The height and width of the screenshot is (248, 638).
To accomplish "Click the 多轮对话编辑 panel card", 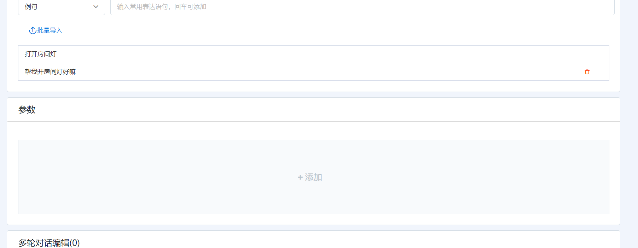I will pyautogui.click(x=314, y=240).
